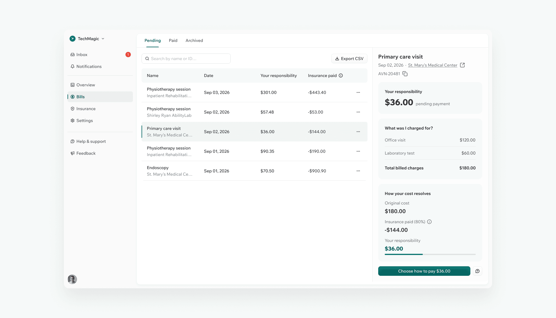Open Notifications in the sidebar
This screenshot has width=556, height=318.
(100, 67)
